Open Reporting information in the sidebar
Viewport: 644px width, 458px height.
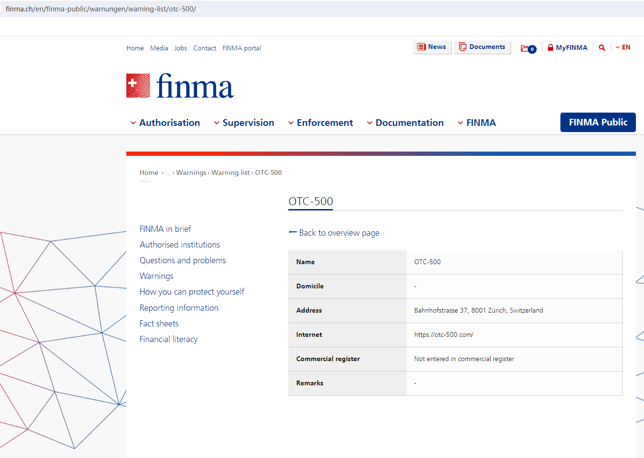[x=179, y=308]
